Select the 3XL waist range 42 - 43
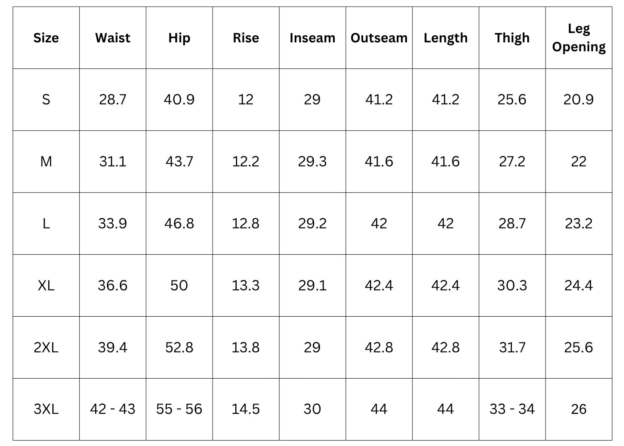Image resolution: width=624 pixels, height=446 pixels. tap(113, 409)
